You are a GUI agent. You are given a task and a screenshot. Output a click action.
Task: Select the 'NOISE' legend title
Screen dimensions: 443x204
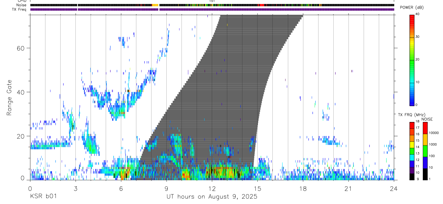pos(427,119)
